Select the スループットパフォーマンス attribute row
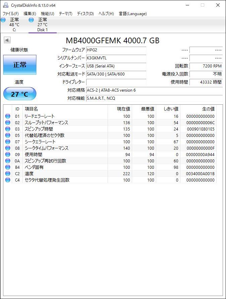 tap(110, 122)
